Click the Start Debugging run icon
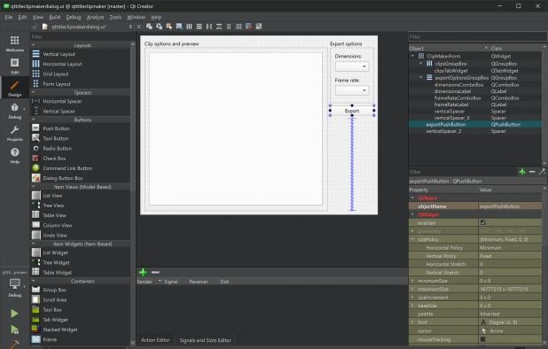This screenshot has height=349, width=548. [14, 330]
